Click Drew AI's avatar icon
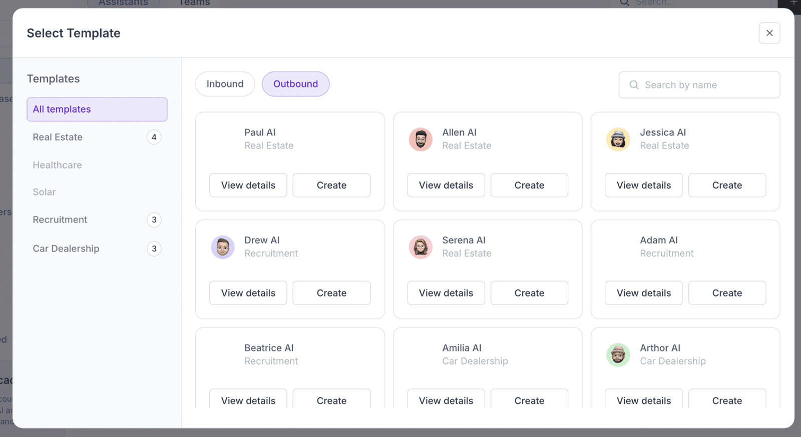Screen dimensions: 801x437 pos(223,247)
